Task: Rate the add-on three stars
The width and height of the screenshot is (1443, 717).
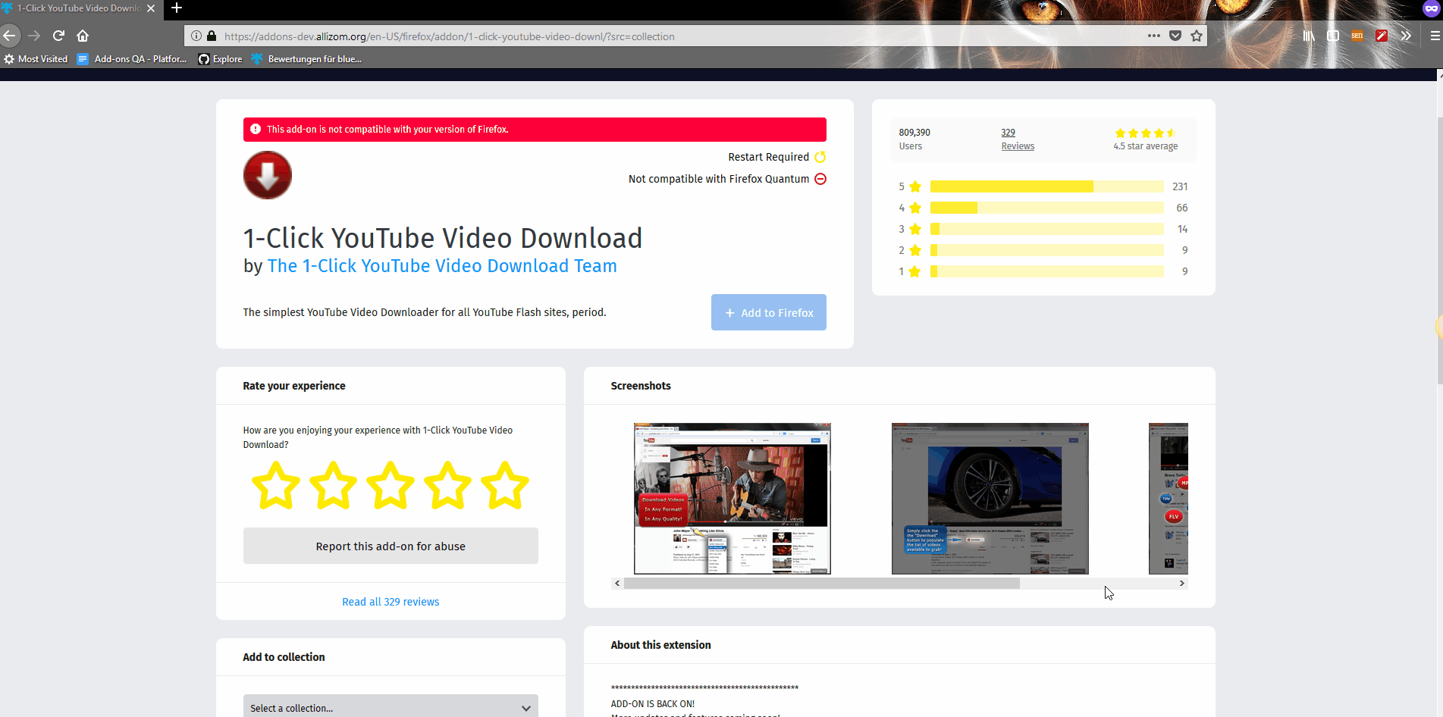Action: click(391, 485)
